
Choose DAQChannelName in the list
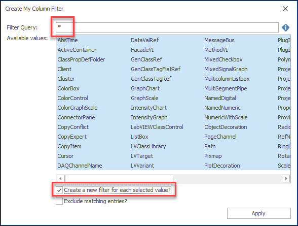point(80,166)
